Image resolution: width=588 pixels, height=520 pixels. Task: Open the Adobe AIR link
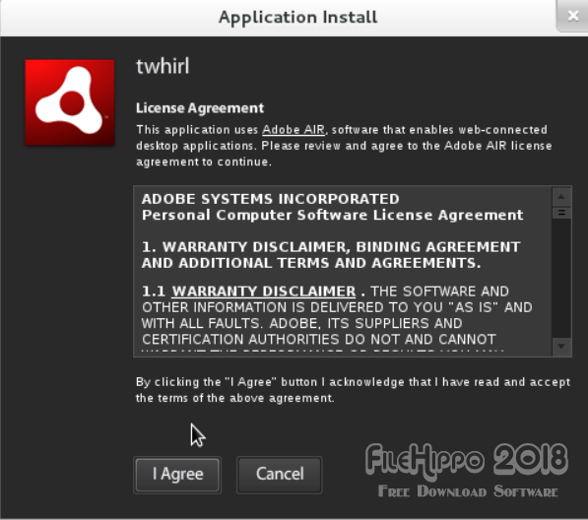(x=294, y=130)
